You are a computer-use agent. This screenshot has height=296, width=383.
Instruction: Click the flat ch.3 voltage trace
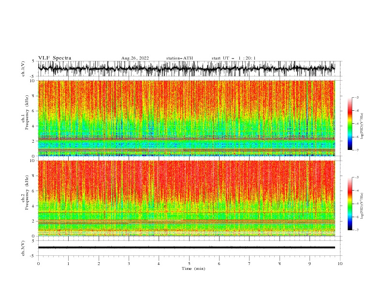186,248
